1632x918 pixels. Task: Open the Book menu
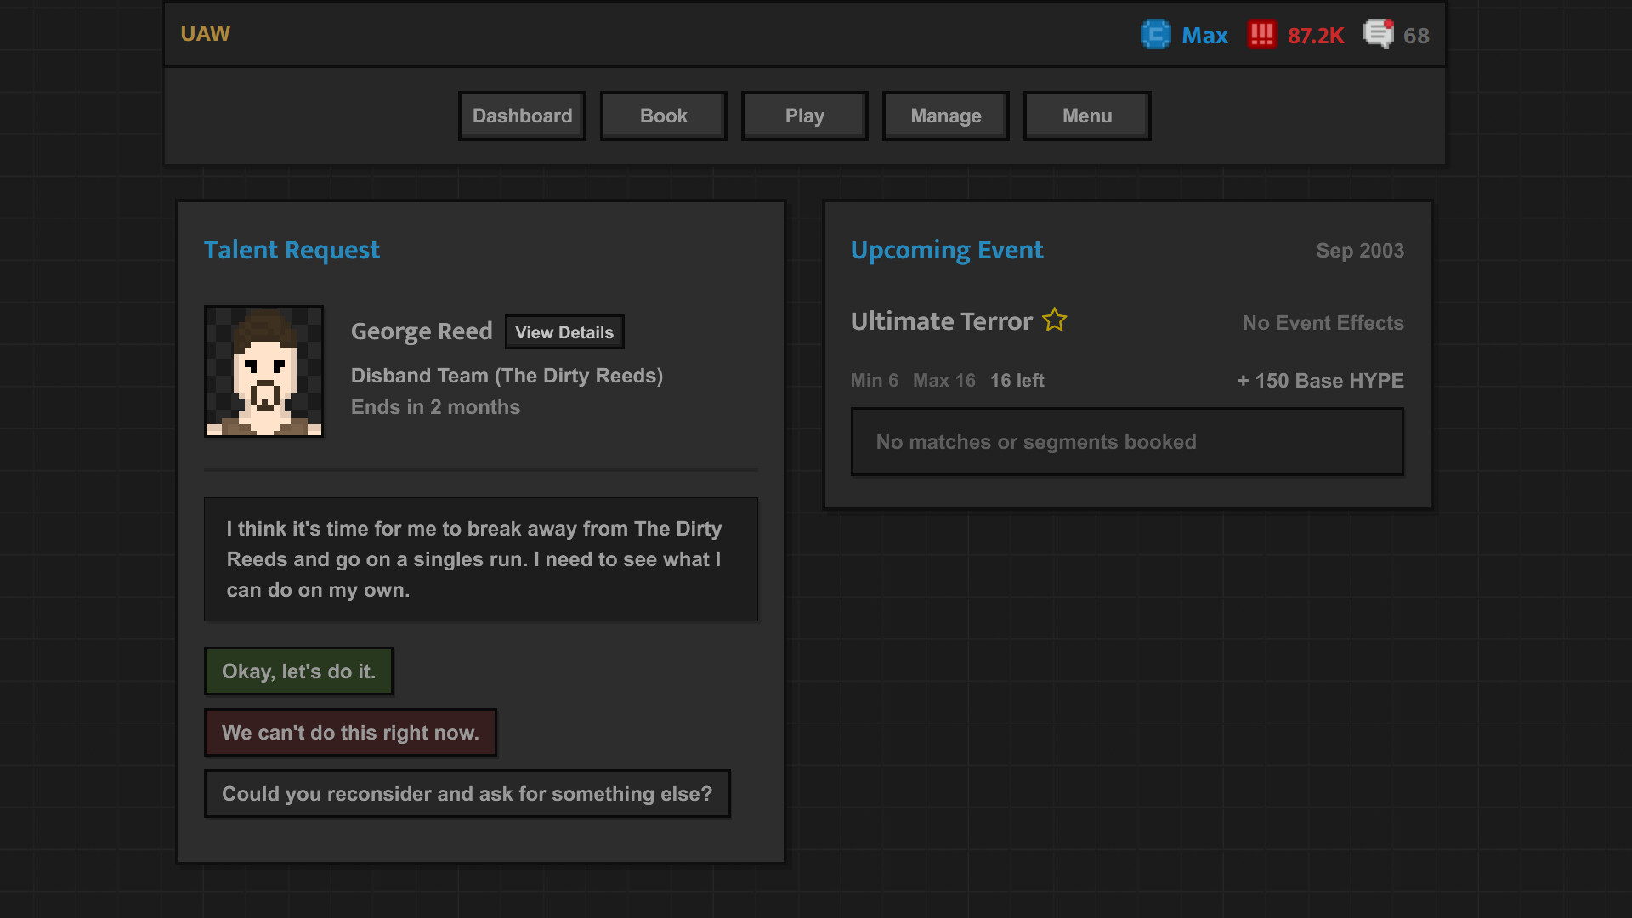(663, 116)
